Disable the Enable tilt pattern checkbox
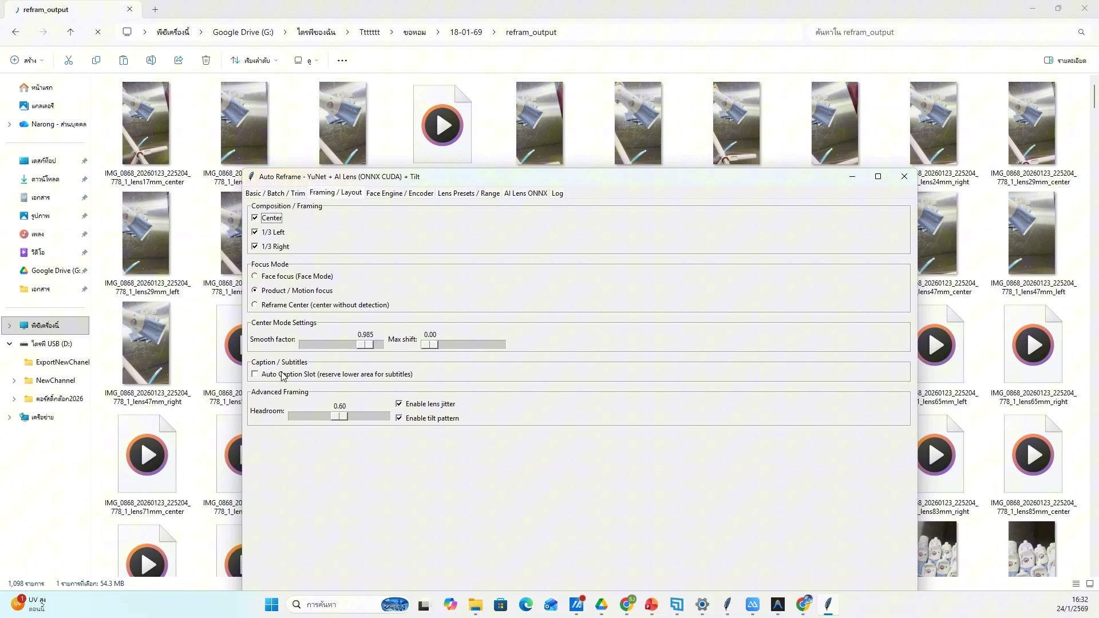 [399, 418]
